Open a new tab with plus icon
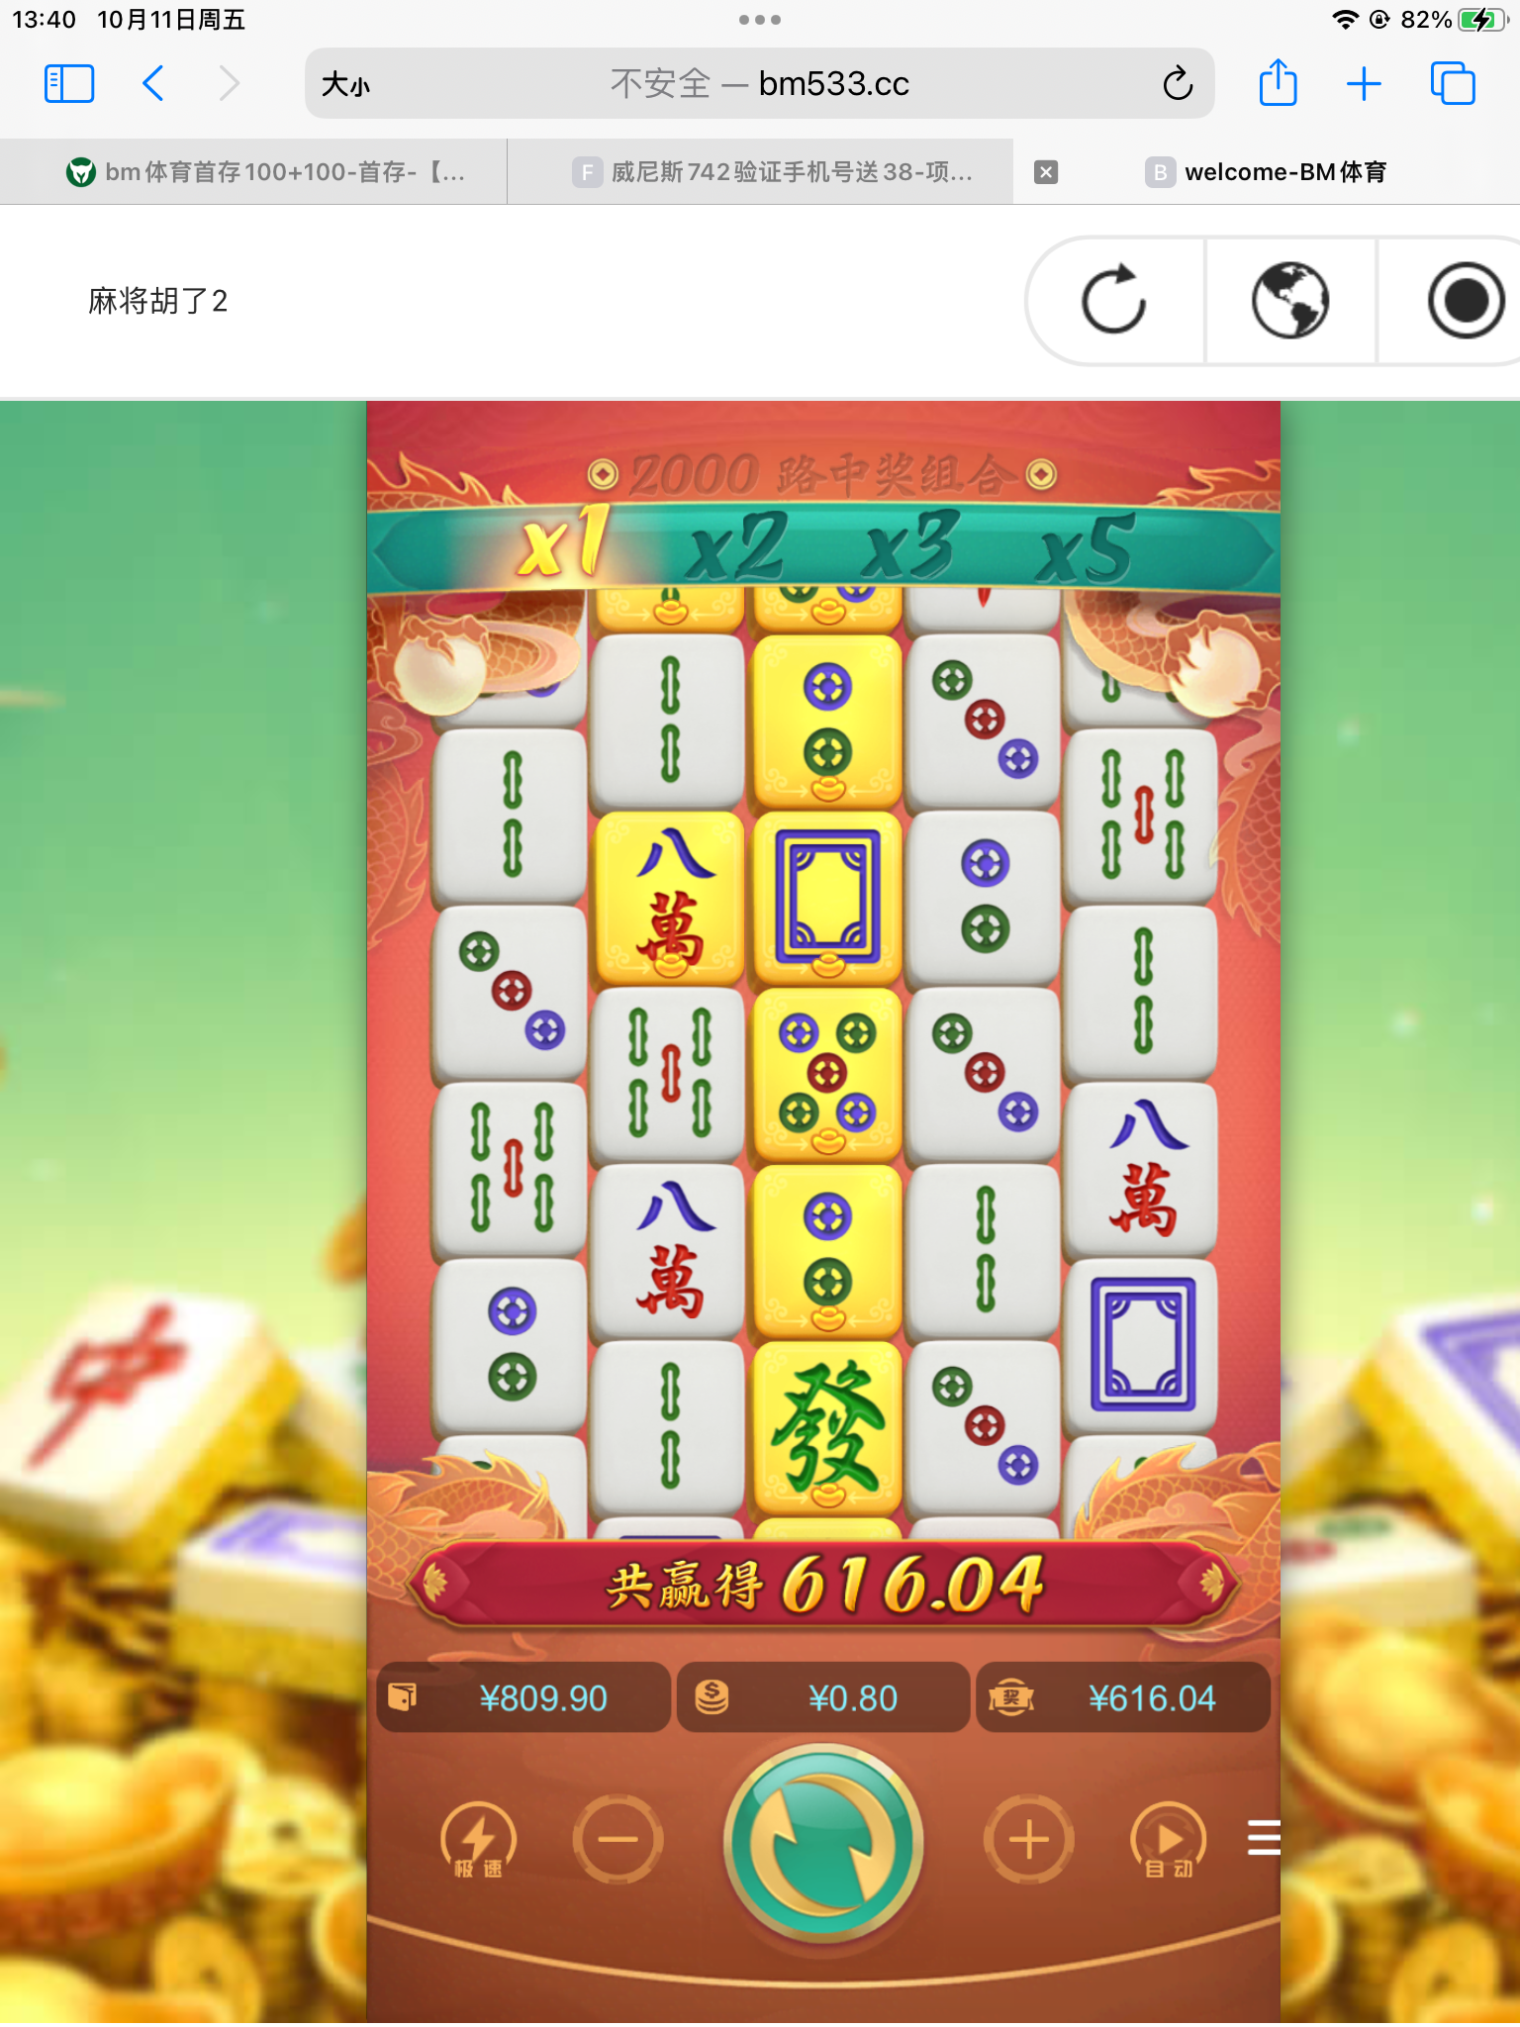Image resolution: width=1520 pixels, height=2027 pixels. coord(1364,83)
